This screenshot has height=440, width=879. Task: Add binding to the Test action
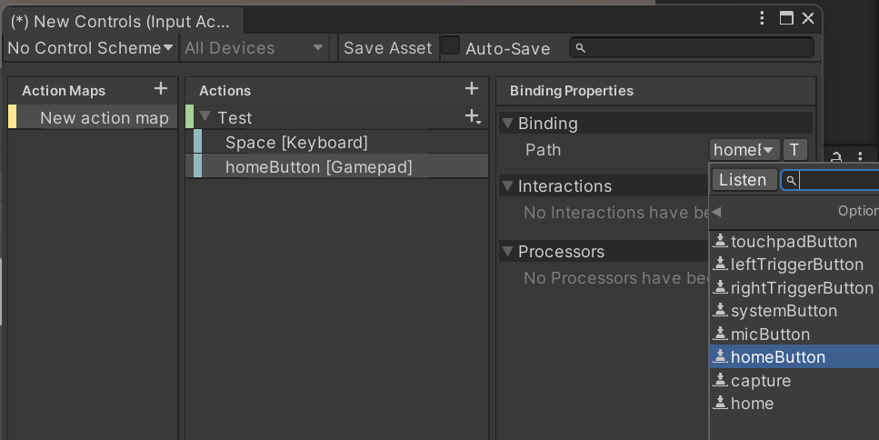[x=472, y=117]
